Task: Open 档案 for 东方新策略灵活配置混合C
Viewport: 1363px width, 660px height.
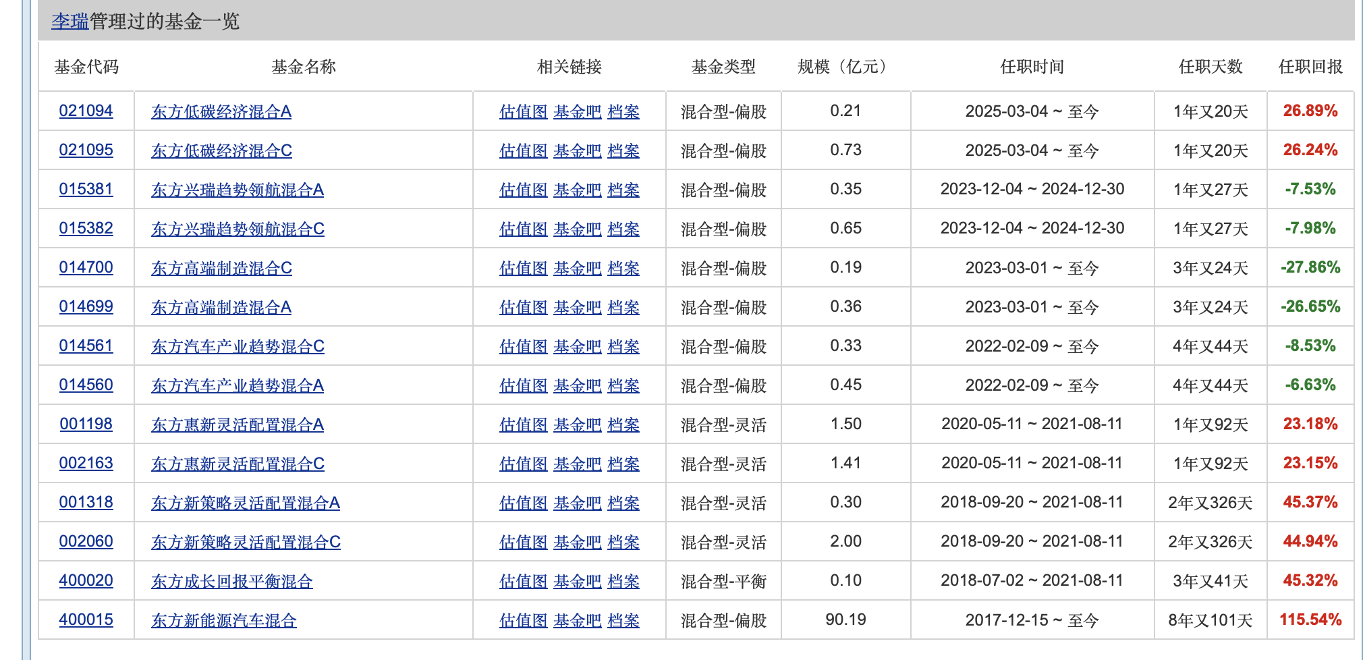Action: point(623,542)
